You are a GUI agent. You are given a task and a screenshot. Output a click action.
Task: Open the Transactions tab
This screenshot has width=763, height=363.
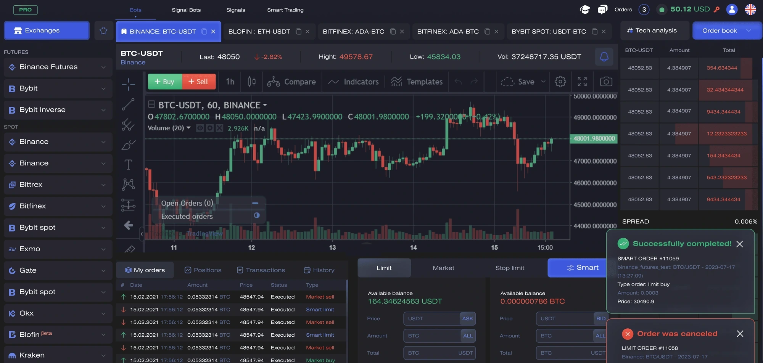click(x=261, y=270)
